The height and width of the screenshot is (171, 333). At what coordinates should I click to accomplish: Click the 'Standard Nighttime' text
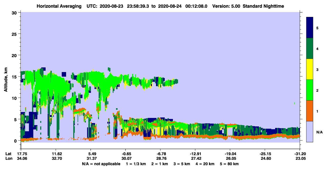click(264, 6)
